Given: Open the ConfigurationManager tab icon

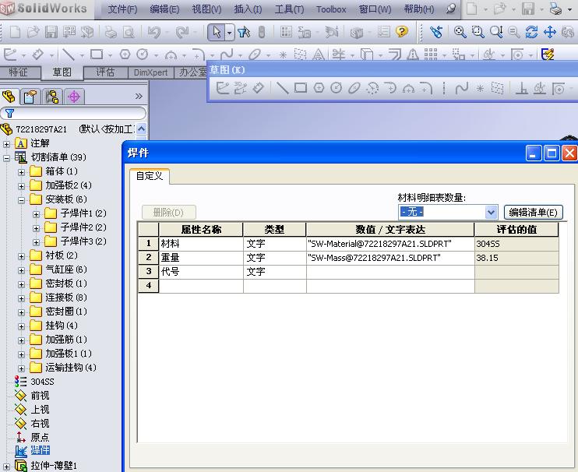Looking at the screenshot, I should tap(52, 97).
